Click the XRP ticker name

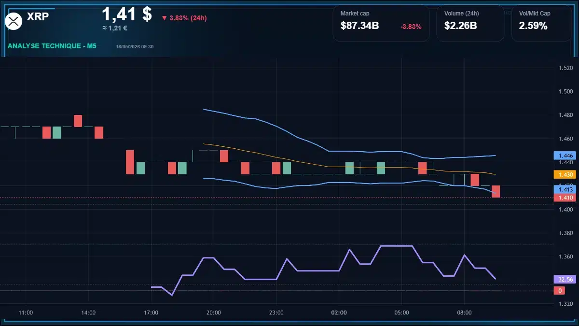[x=38, y=16]
